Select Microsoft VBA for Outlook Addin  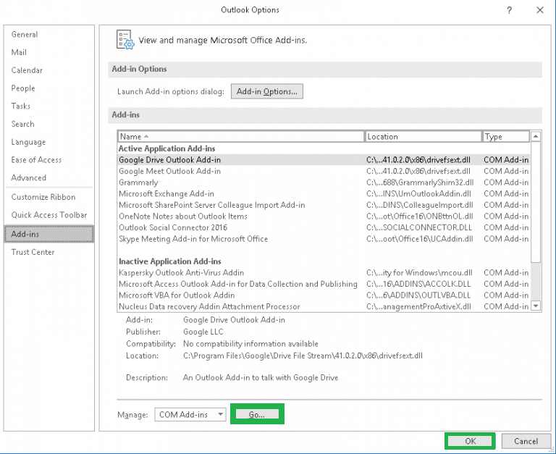coord(324,295)
